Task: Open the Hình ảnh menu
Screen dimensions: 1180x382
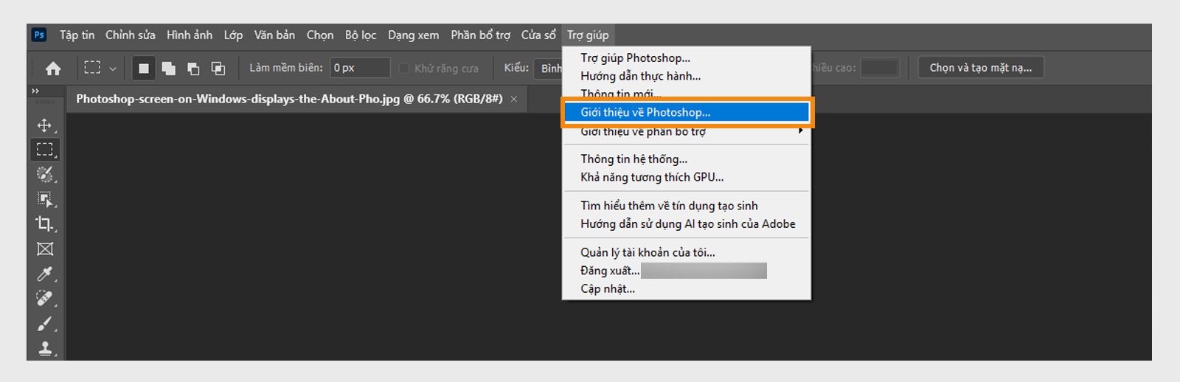Action: pos(190,35)
